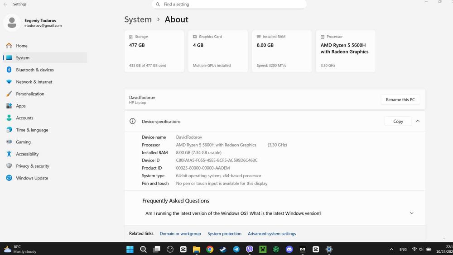Click the Accounts person icon in sidebar
453x255 pixels.
click(9, 118)
